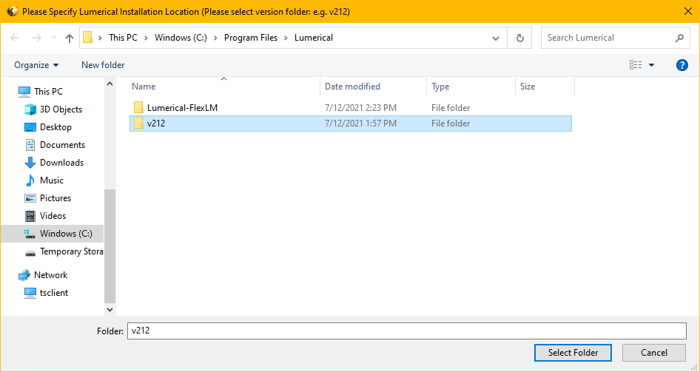700x372 pixels.
Task: Click the search magnifier icon
Action: click(x=679, y=38)
